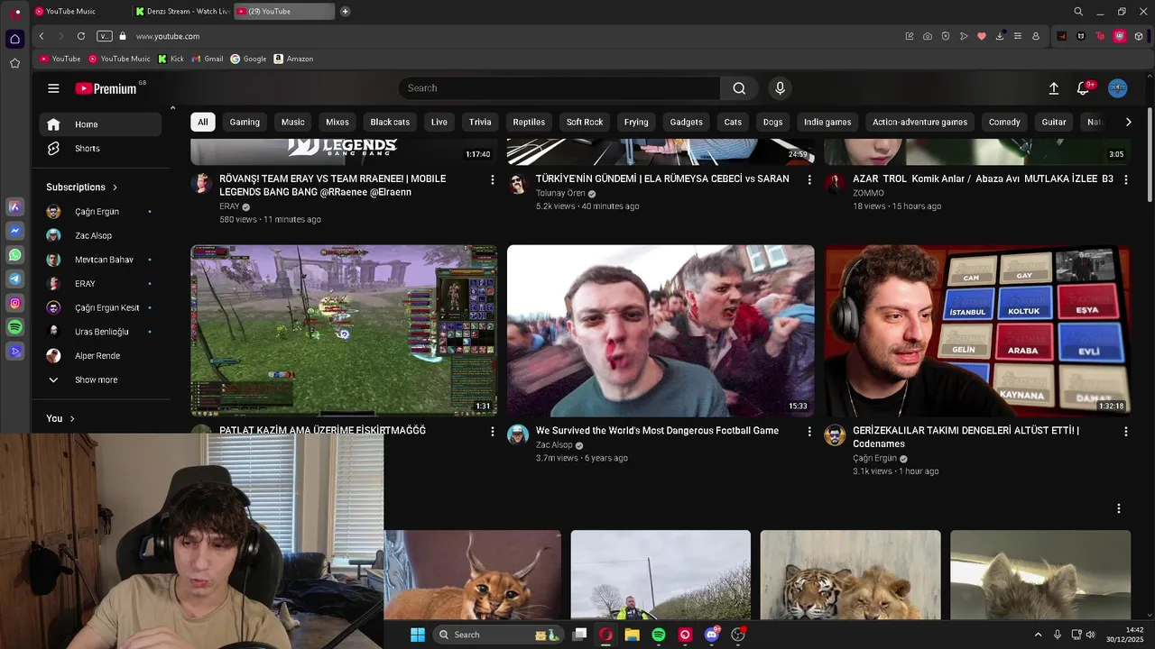Show more category chips with right arrow
1155x649 pixels.
(1128, 122)
